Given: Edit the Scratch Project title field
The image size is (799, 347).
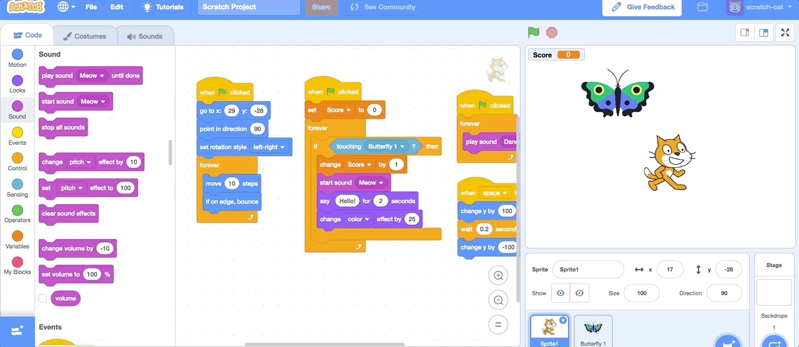Looking at the screenshot, I should [x=250, y=7].
